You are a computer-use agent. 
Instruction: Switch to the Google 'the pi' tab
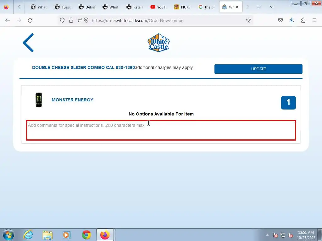[x=206, y=7]
